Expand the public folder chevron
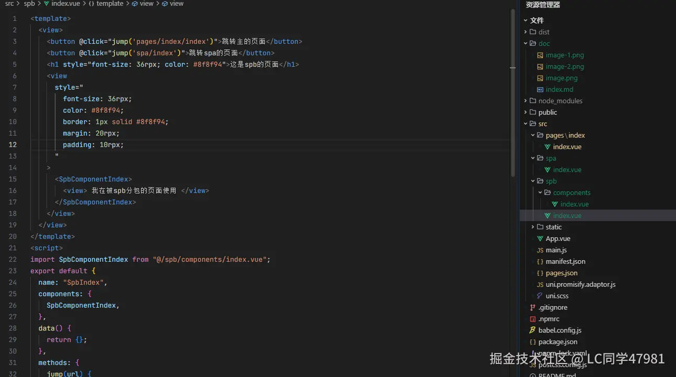This screenshot has height=377, width=676. pos(526,112)
